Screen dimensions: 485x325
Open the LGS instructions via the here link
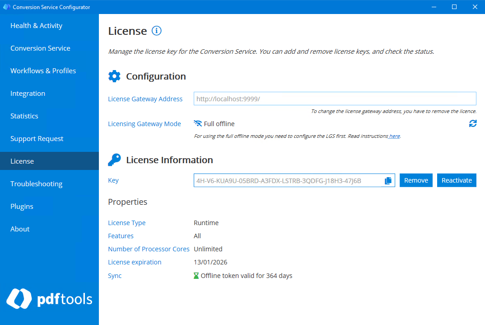click(394, 136)
